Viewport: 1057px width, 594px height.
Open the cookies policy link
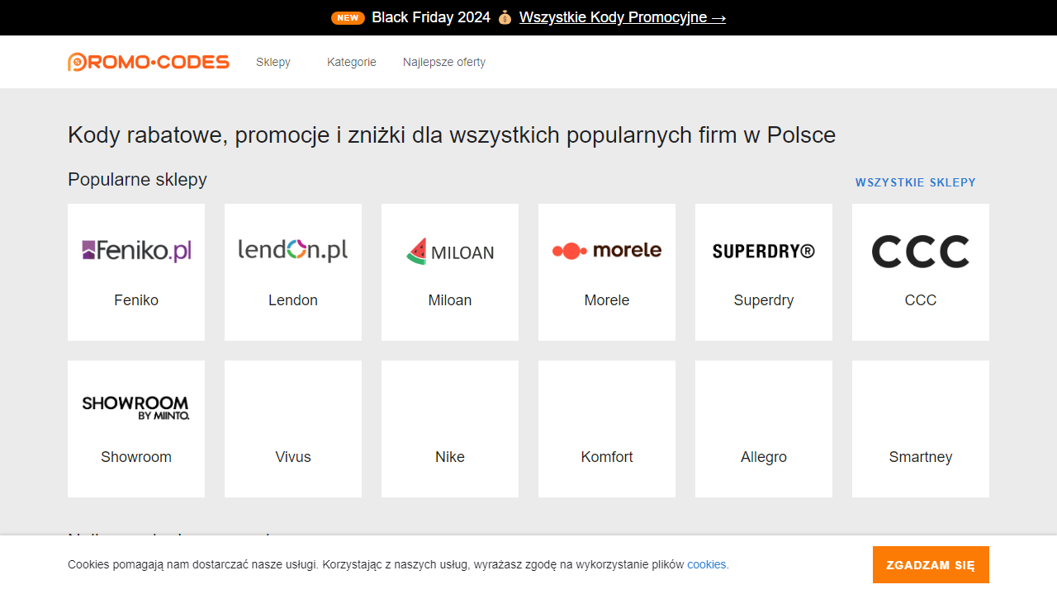click(706, 564)
